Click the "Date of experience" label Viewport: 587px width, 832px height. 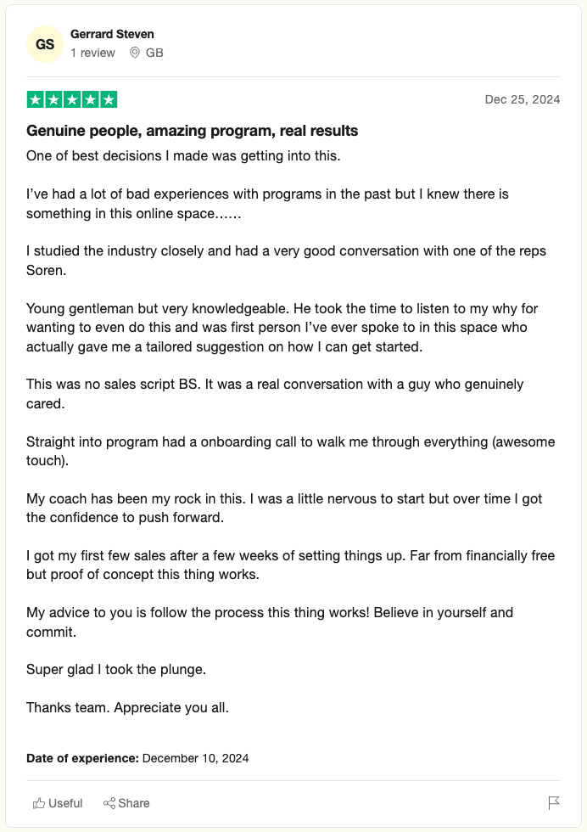82,758
